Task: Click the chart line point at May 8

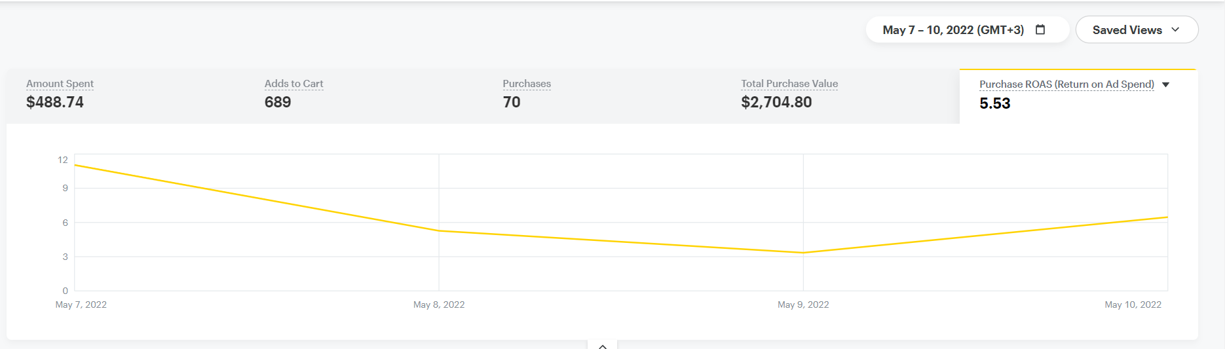Action: 439,230
